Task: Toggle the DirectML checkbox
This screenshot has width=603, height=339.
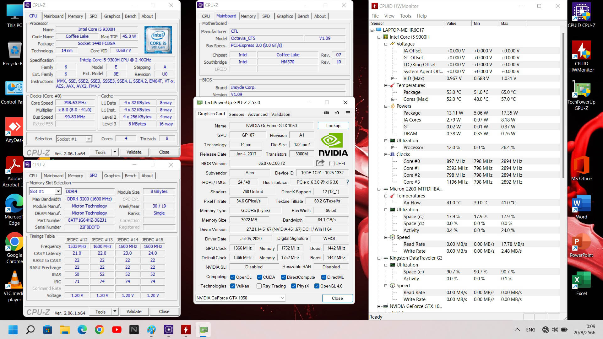Action: [x=324, y=277]
